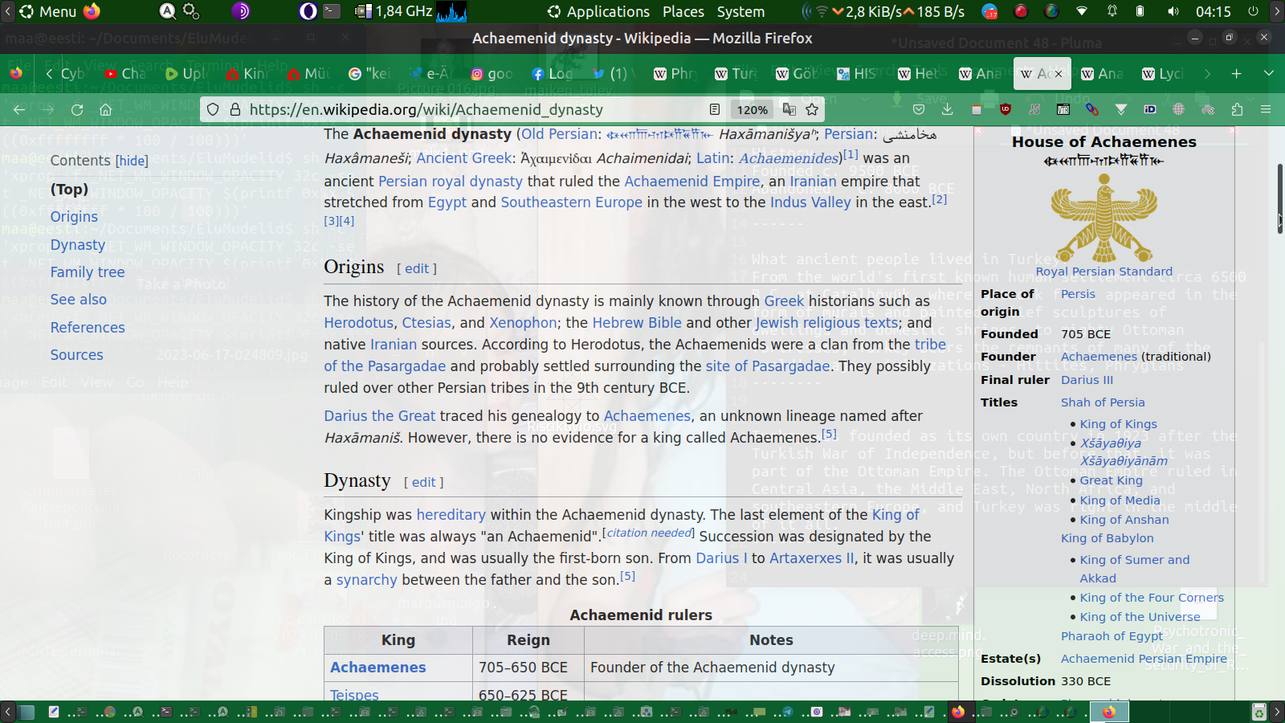This screenshot has height=723, width=1285.
Task: Open the uBlock Origin extension icon
Action: coord(1005,109)
